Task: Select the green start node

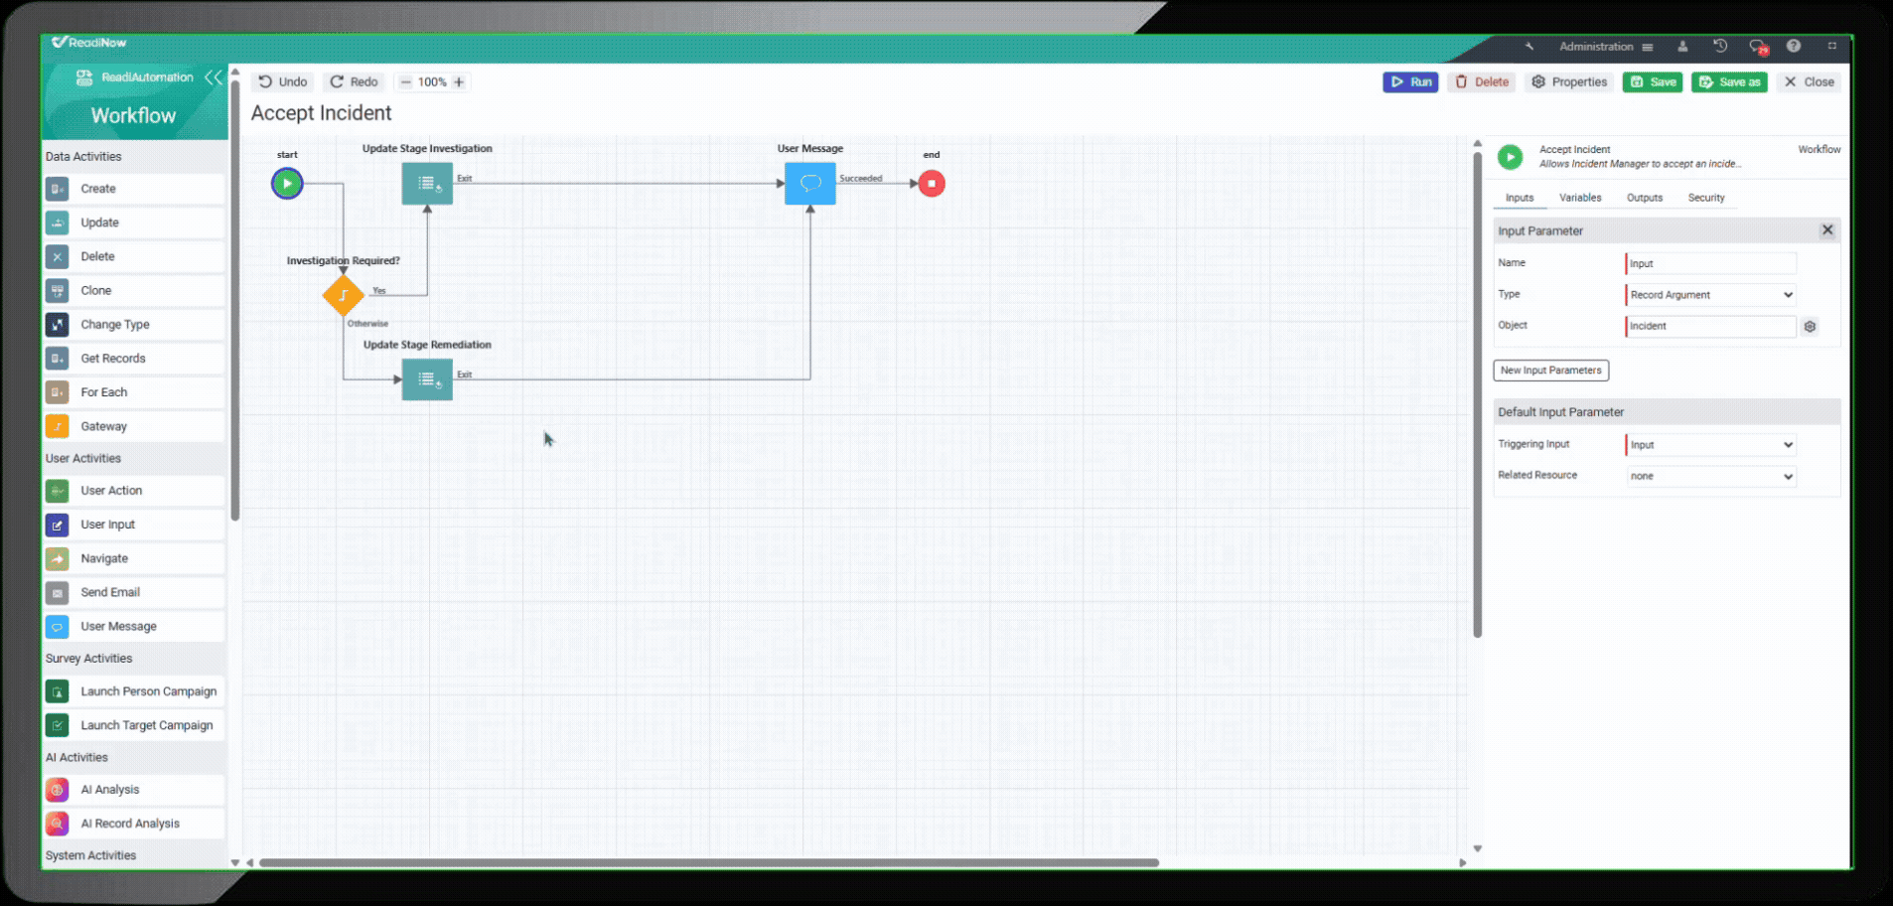Action: (x=287, y=184)
